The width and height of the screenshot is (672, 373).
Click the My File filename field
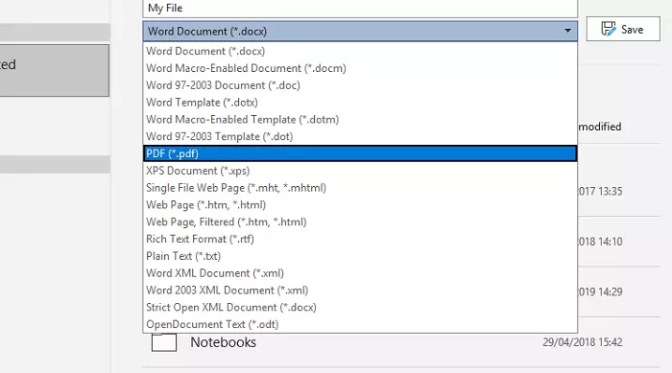pos(360,9)
